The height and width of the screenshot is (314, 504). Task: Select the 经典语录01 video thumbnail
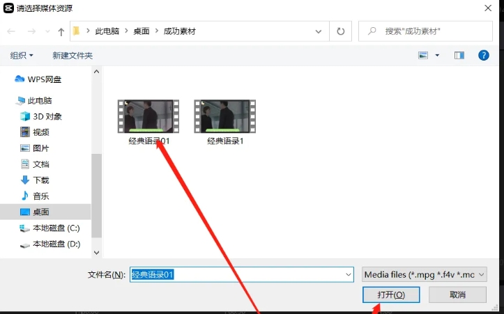pos(148,116)
